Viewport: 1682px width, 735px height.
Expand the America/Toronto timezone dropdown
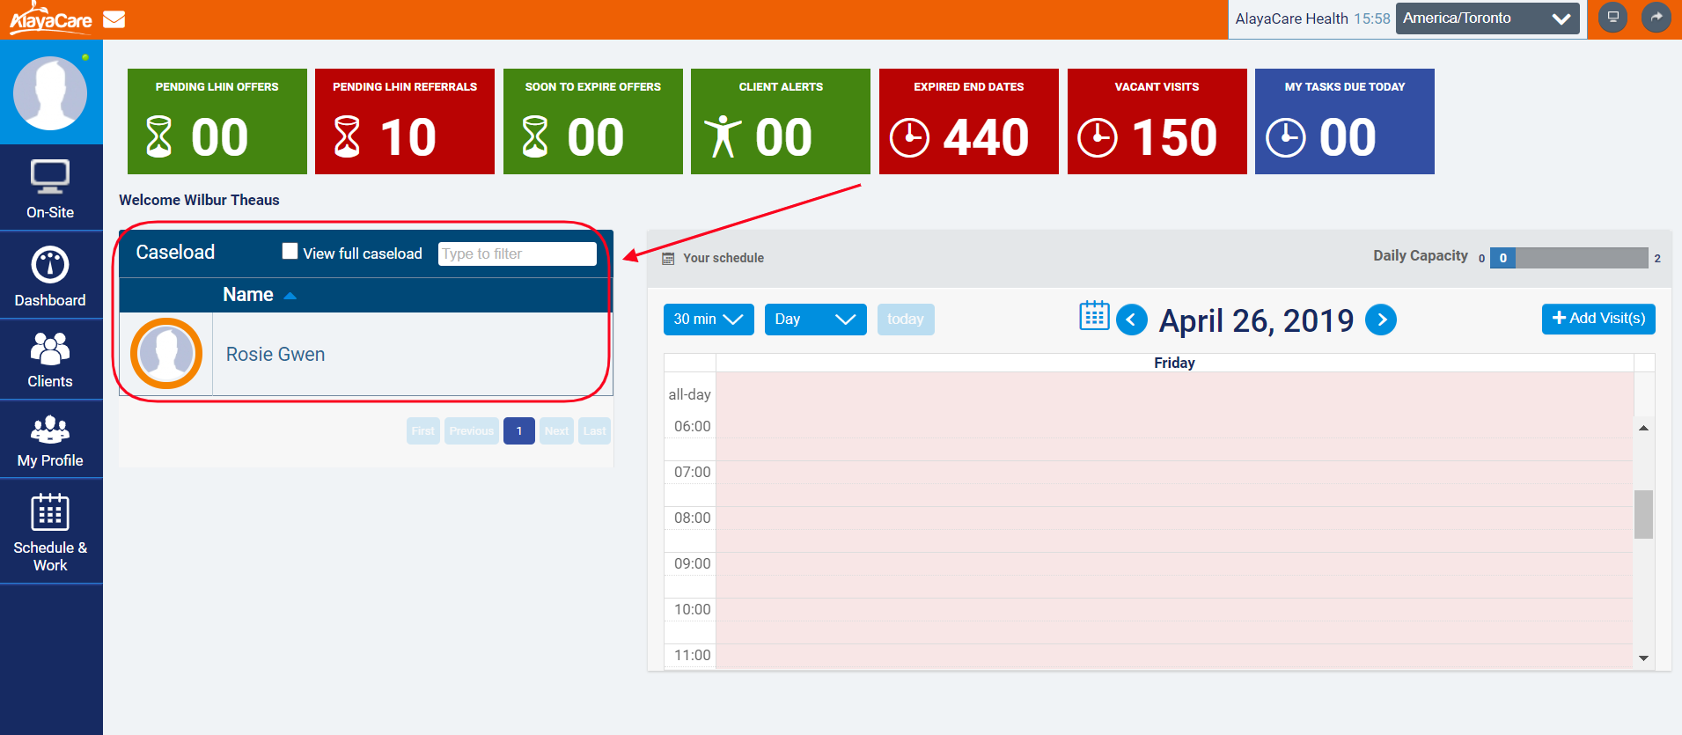1487,18
